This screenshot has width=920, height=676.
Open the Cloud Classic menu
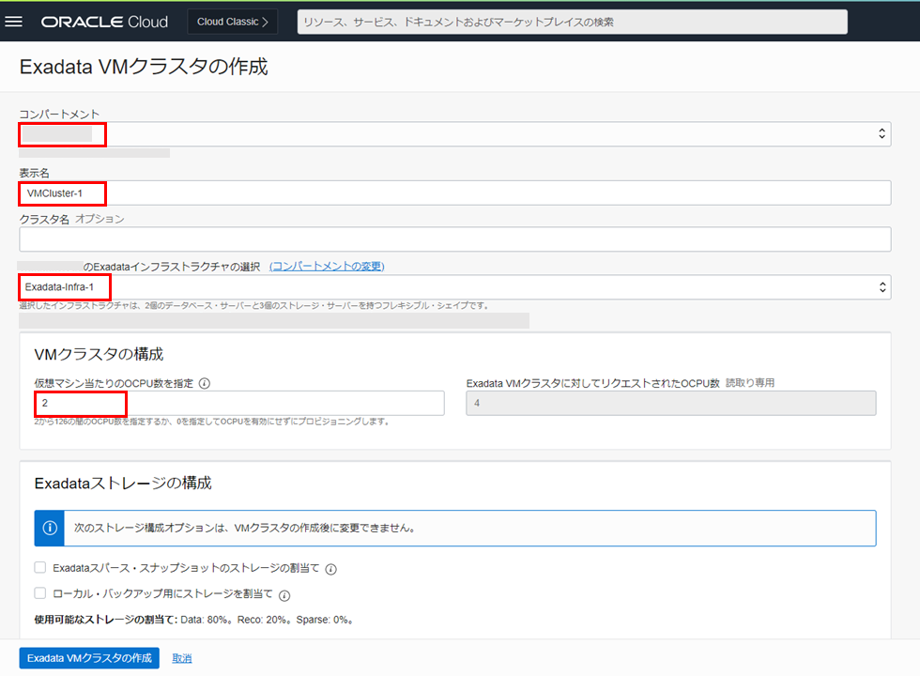[x=232, y=22]
